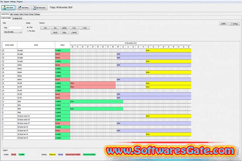
Task: Click the + Year timeline button
Action: click(84, 28)
